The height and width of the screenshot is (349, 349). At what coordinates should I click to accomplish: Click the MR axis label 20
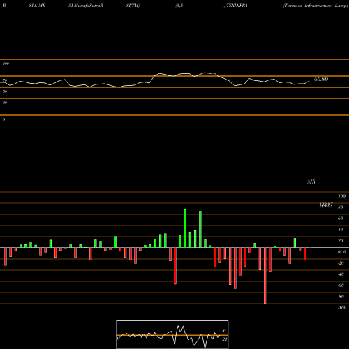coord(341,241)
